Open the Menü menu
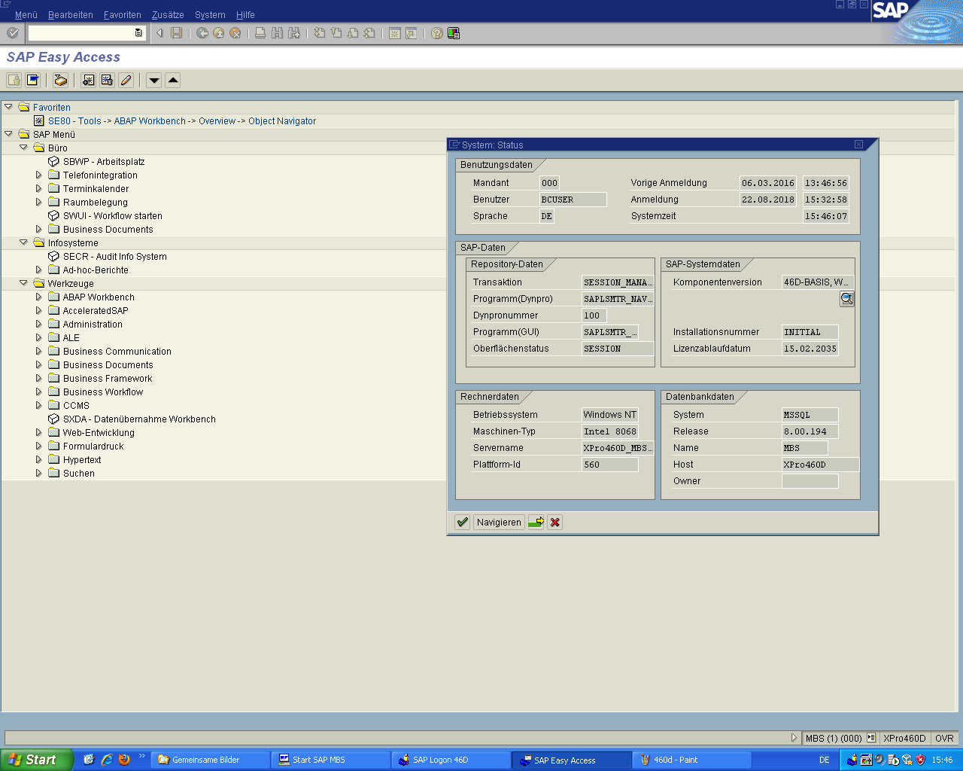Viewport: 963px width, 771px height. pos(26,15)
